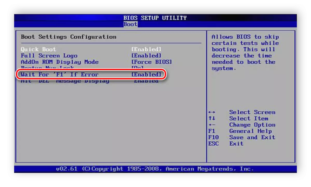Select AddOn ROM Display Mode setting
Screen dimensions: 311x187
[x=60, y=62]
